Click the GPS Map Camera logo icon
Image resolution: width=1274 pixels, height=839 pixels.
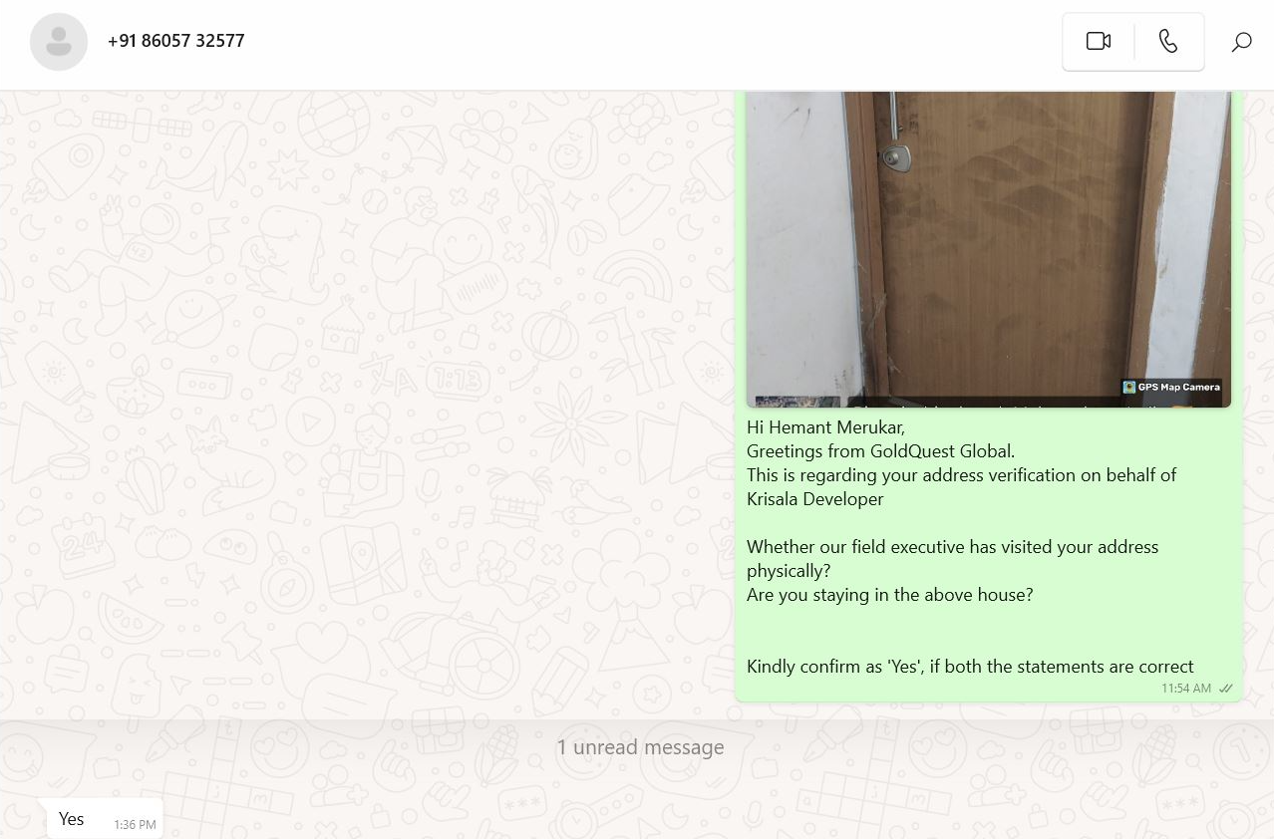point(1129,388)
